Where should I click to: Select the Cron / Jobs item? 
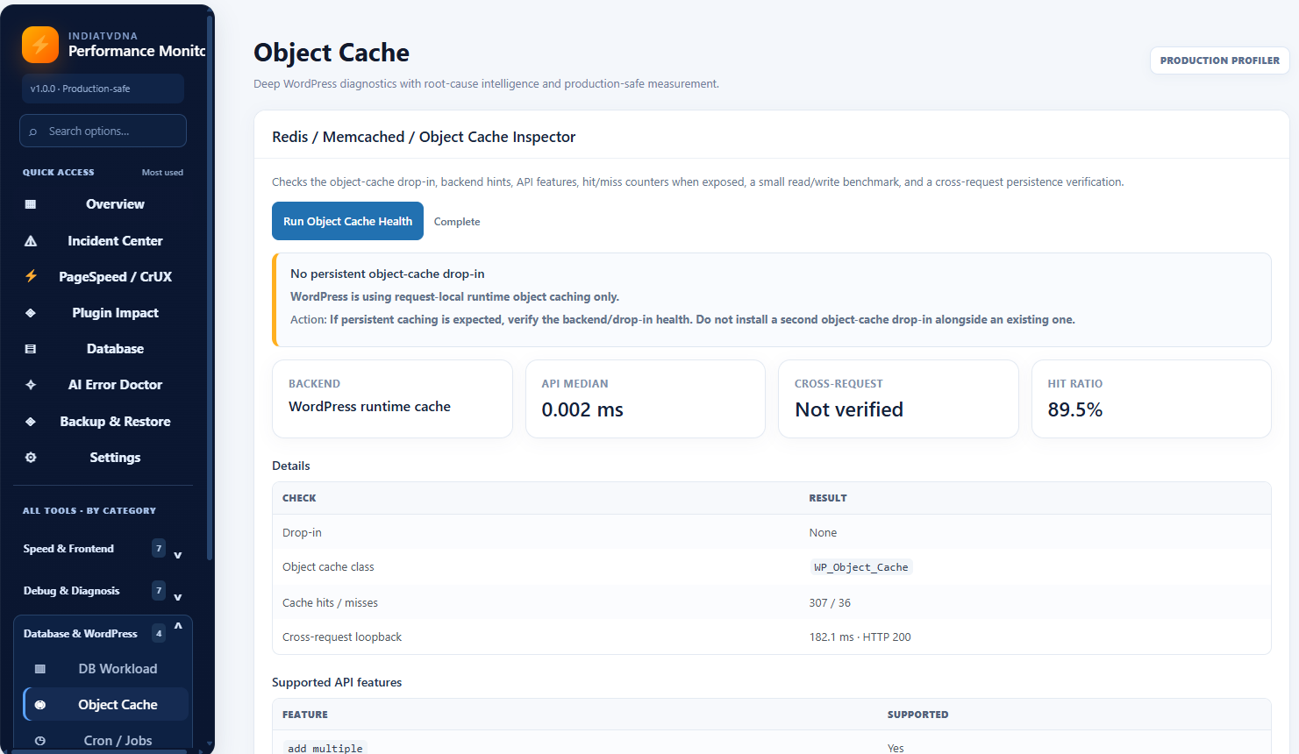pyautogui.click(x=106, y=741)
